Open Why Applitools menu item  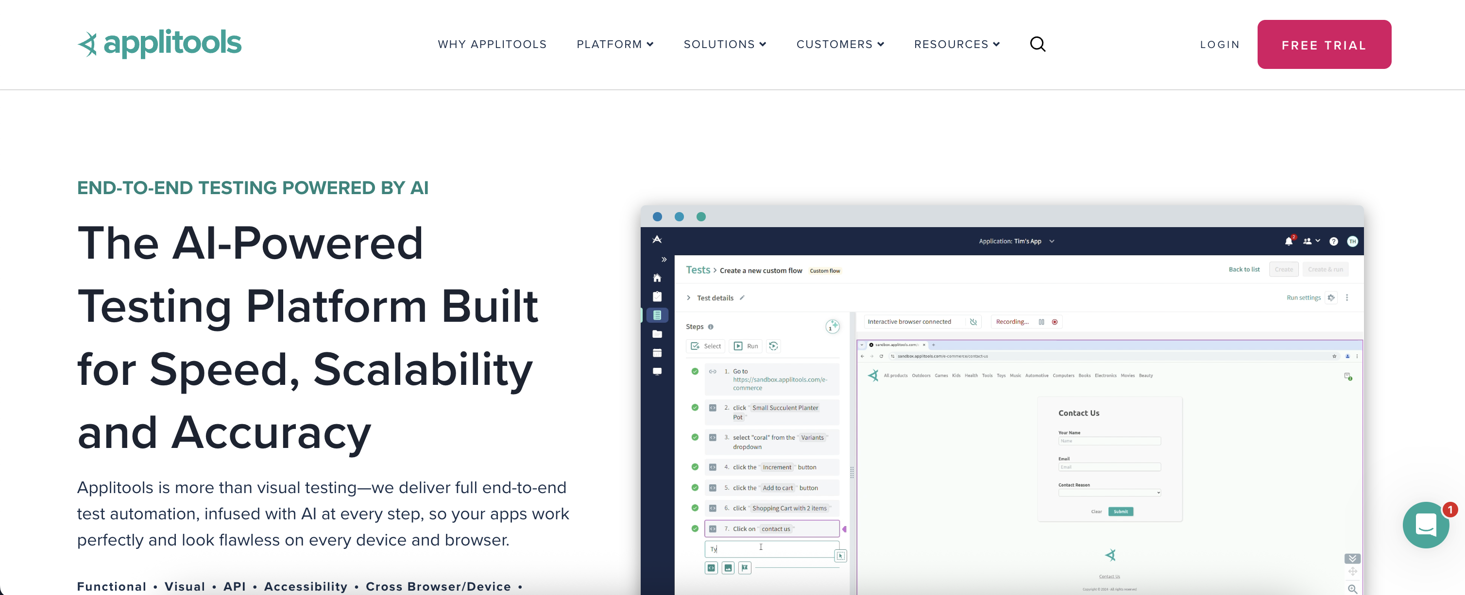pos(492,44)
